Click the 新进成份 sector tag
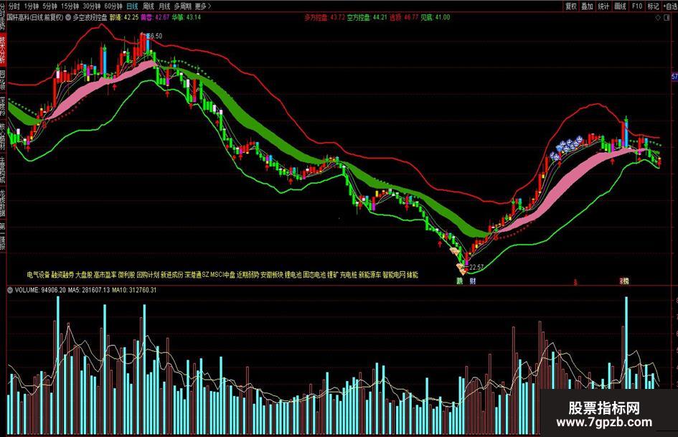Image resolution: width=678 pixels, height=437 pixels. [171, 275]
